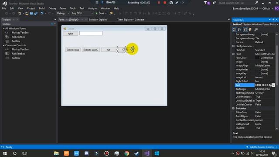Open button5 object selector dropdown

coord(277,24)
